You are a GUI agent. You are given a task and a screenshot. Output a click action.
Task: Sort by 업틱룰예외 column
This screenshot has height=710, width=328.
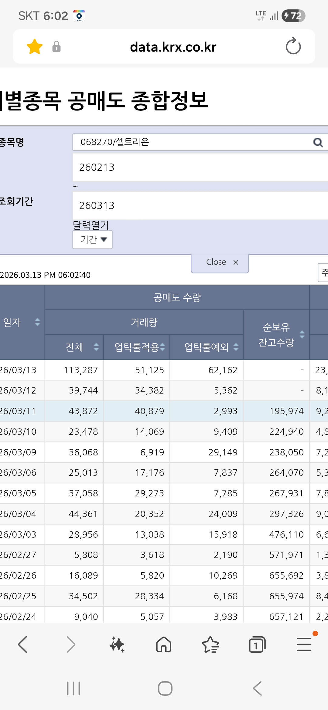coord(236,347)
